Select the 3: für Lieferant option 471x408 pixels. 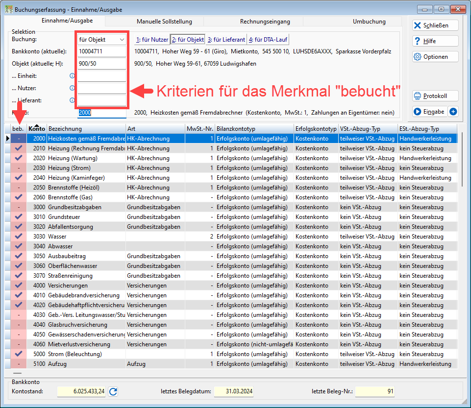(x=226, y=39)
